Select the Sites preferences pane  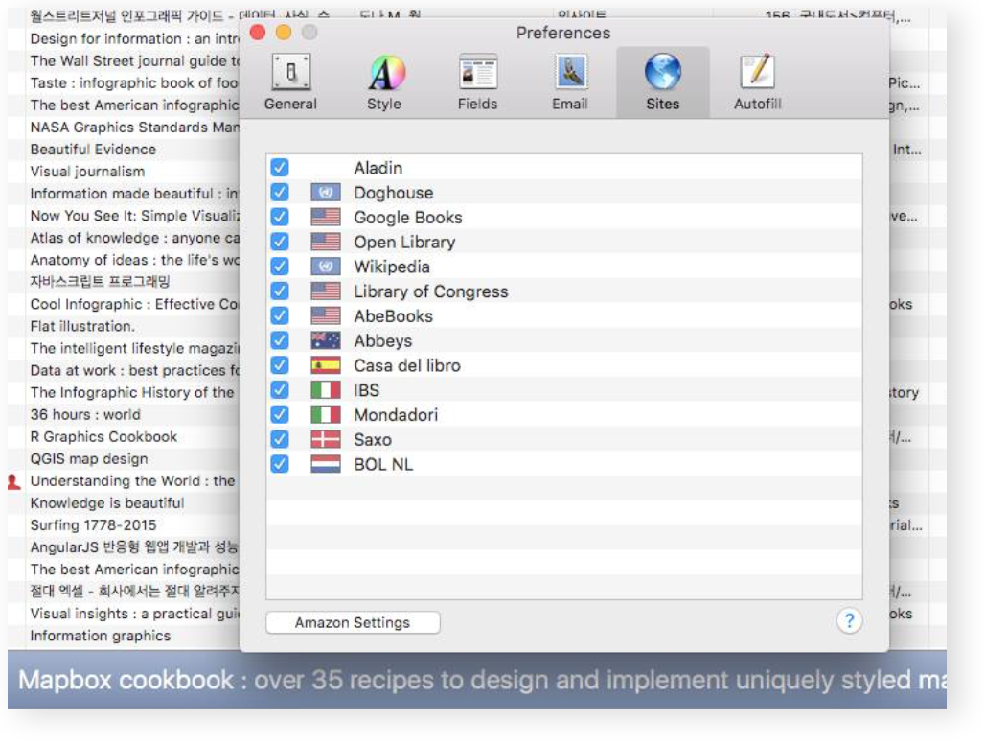662,82
